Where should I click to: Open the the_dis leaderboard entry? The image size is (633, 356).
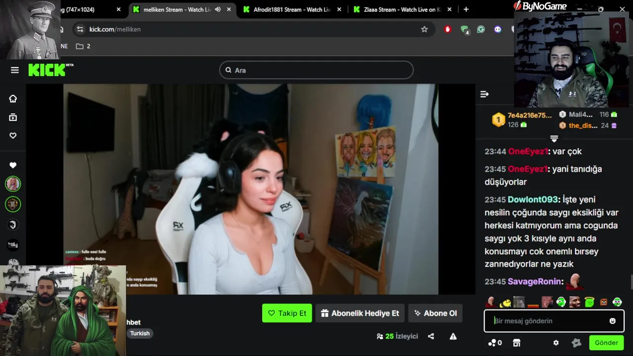(588, 126)
